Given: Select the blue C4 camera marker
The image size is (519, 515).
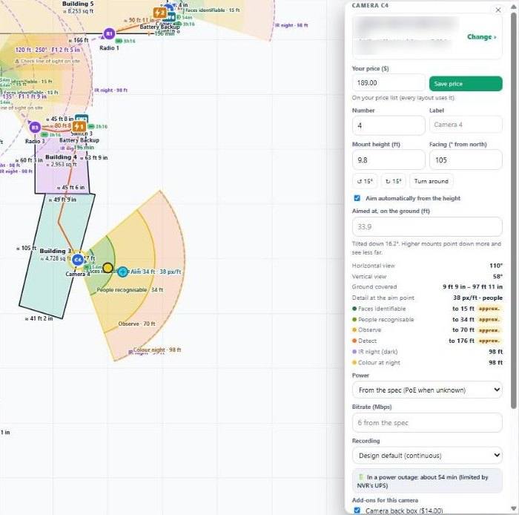Looking at the screenshot, I should point(78,260).
